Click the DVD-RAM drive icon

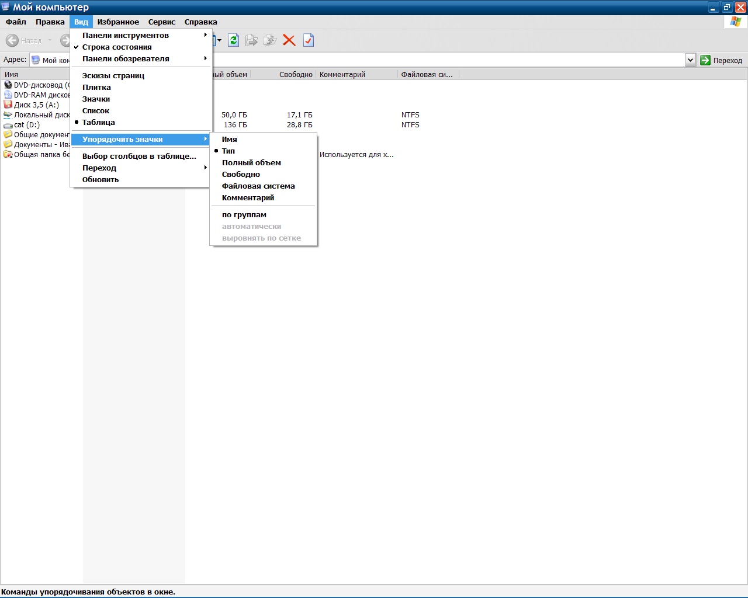pyautogui.click(x=8, y=95)
